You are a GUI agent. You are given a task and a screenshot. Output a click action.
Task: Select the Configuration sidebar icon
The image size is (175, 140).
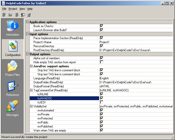(13, 49)
